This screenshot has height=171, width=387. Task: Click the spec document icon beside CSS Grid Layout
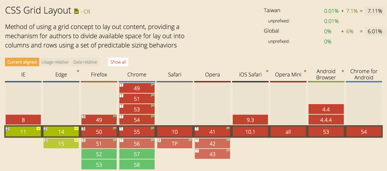click(x=76, y=11)
